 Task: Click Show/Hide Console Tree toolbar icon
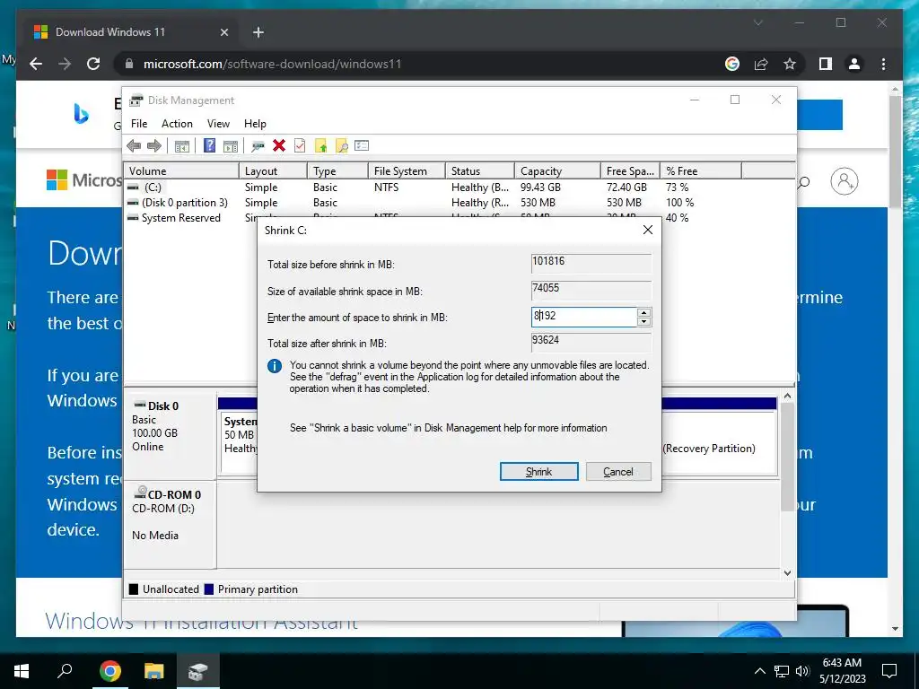coord(181,146)
